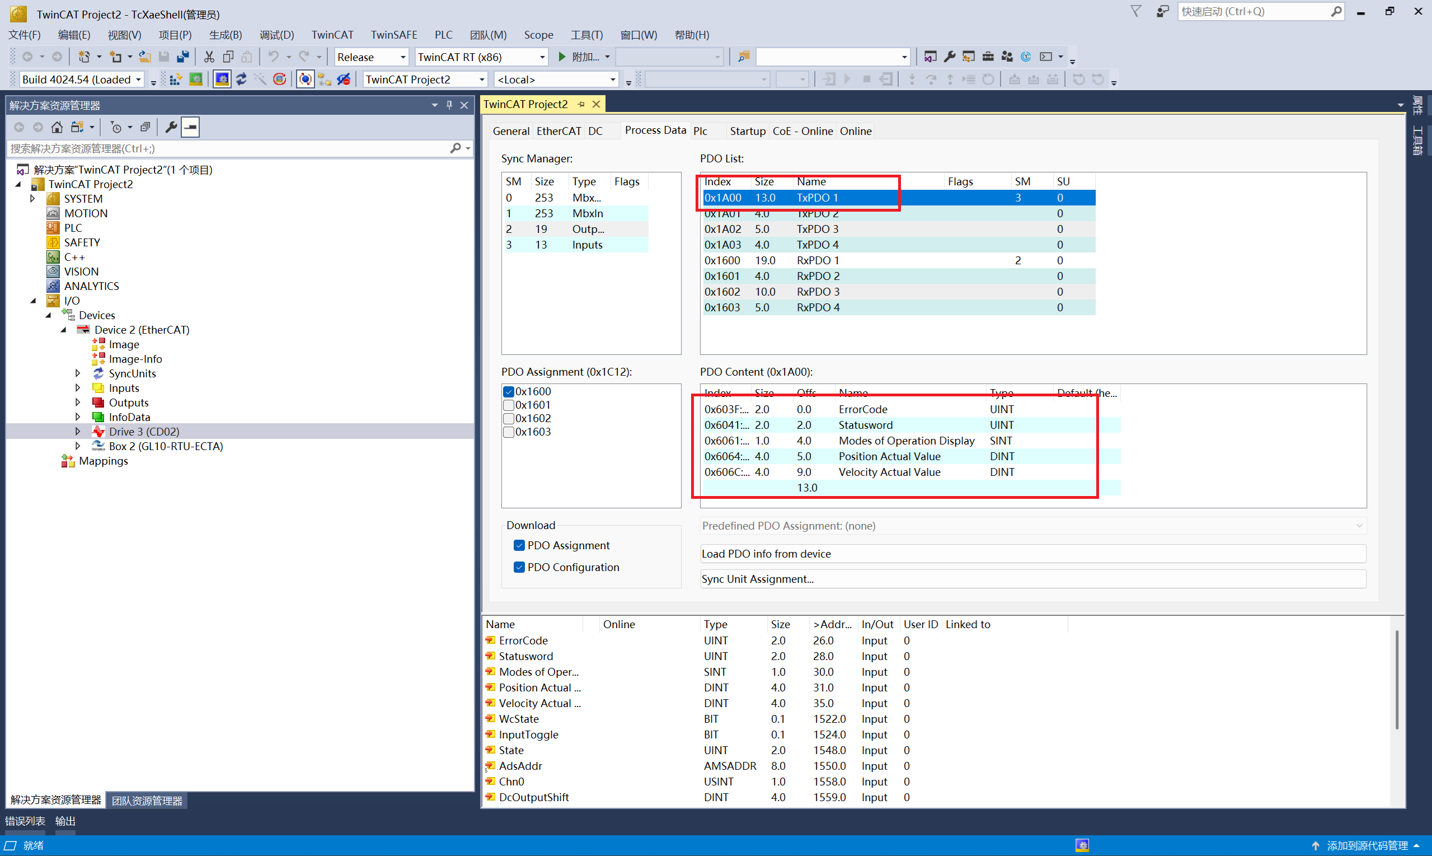Click the Restart TwinCAT Run Mode icon
This screenshot has width=1432, height=856.
[196, 79]
